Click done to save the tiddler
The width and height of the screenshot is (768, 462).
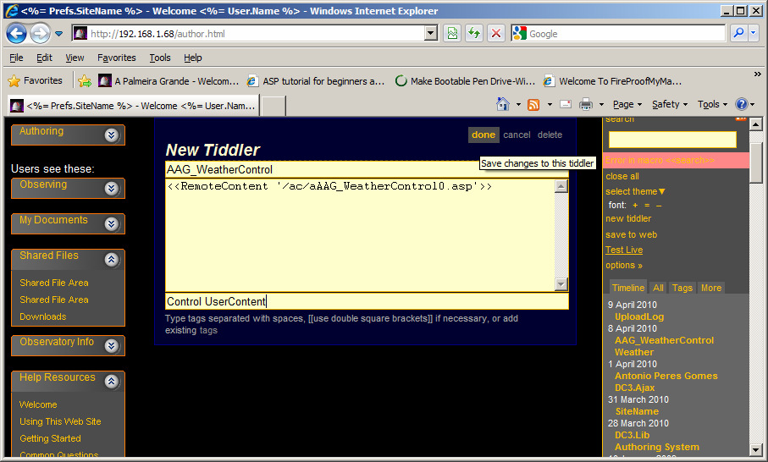(483, 135)
